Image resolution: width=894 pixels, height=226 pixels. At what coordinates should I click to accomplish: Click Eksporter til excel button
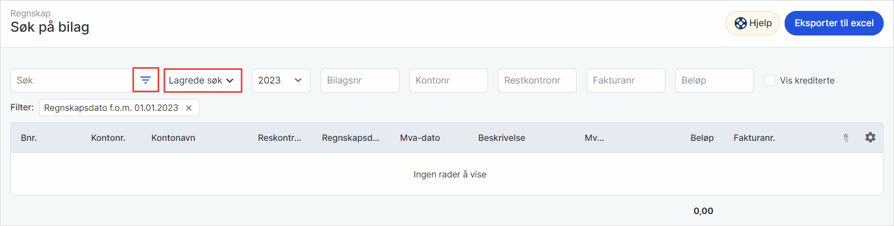pos(834,23)
